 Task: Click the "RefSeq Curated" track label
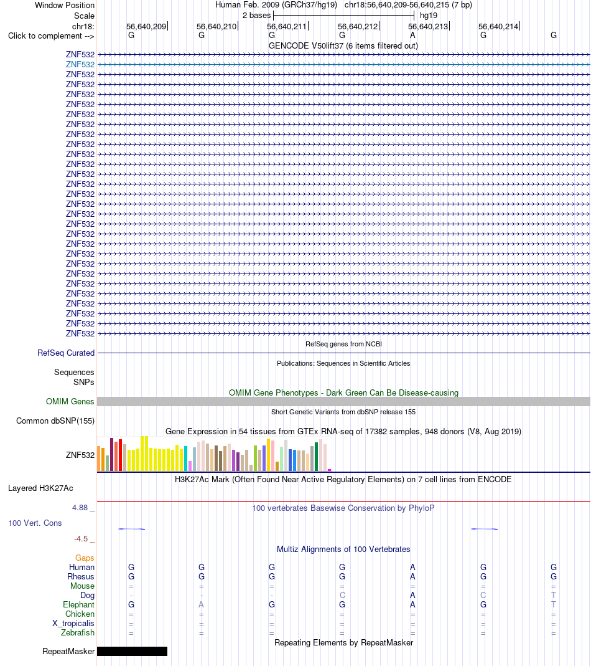click(66, 353)
